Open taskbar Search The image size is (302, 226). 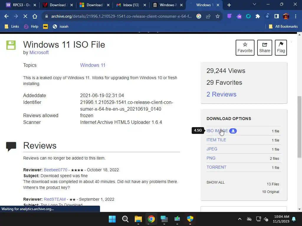(x=125, y=219)
